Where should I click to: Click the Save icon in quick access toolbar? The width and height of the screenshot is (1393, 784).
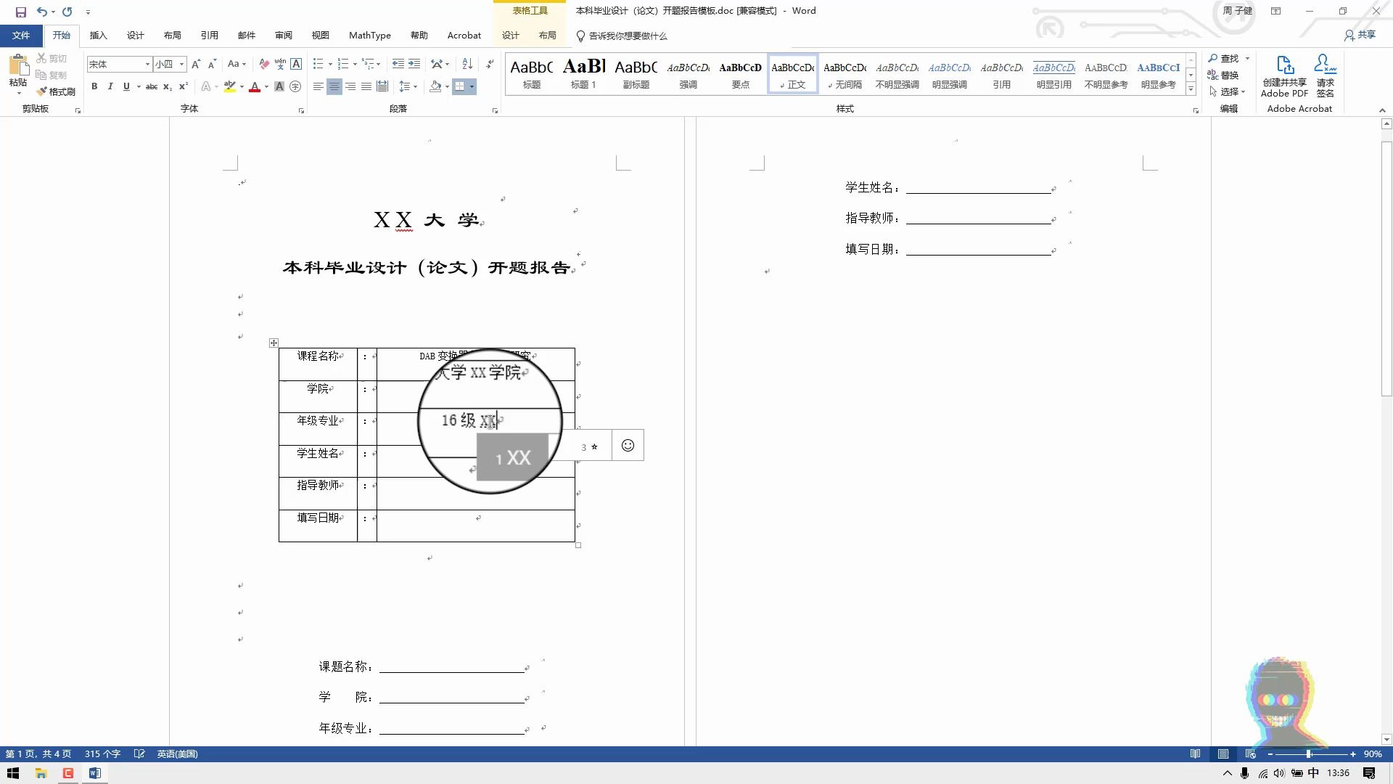[x=20, y=12]
